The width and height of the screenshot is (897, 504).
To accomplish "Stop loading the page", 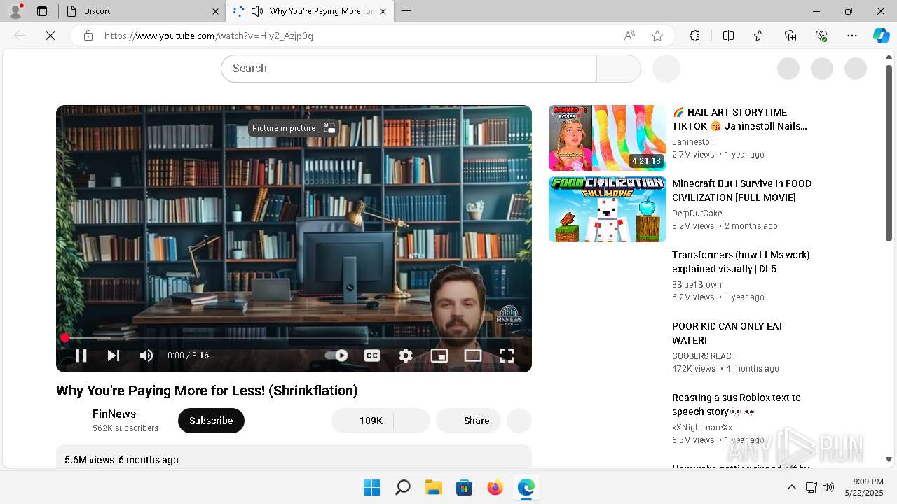I will 50,36.
